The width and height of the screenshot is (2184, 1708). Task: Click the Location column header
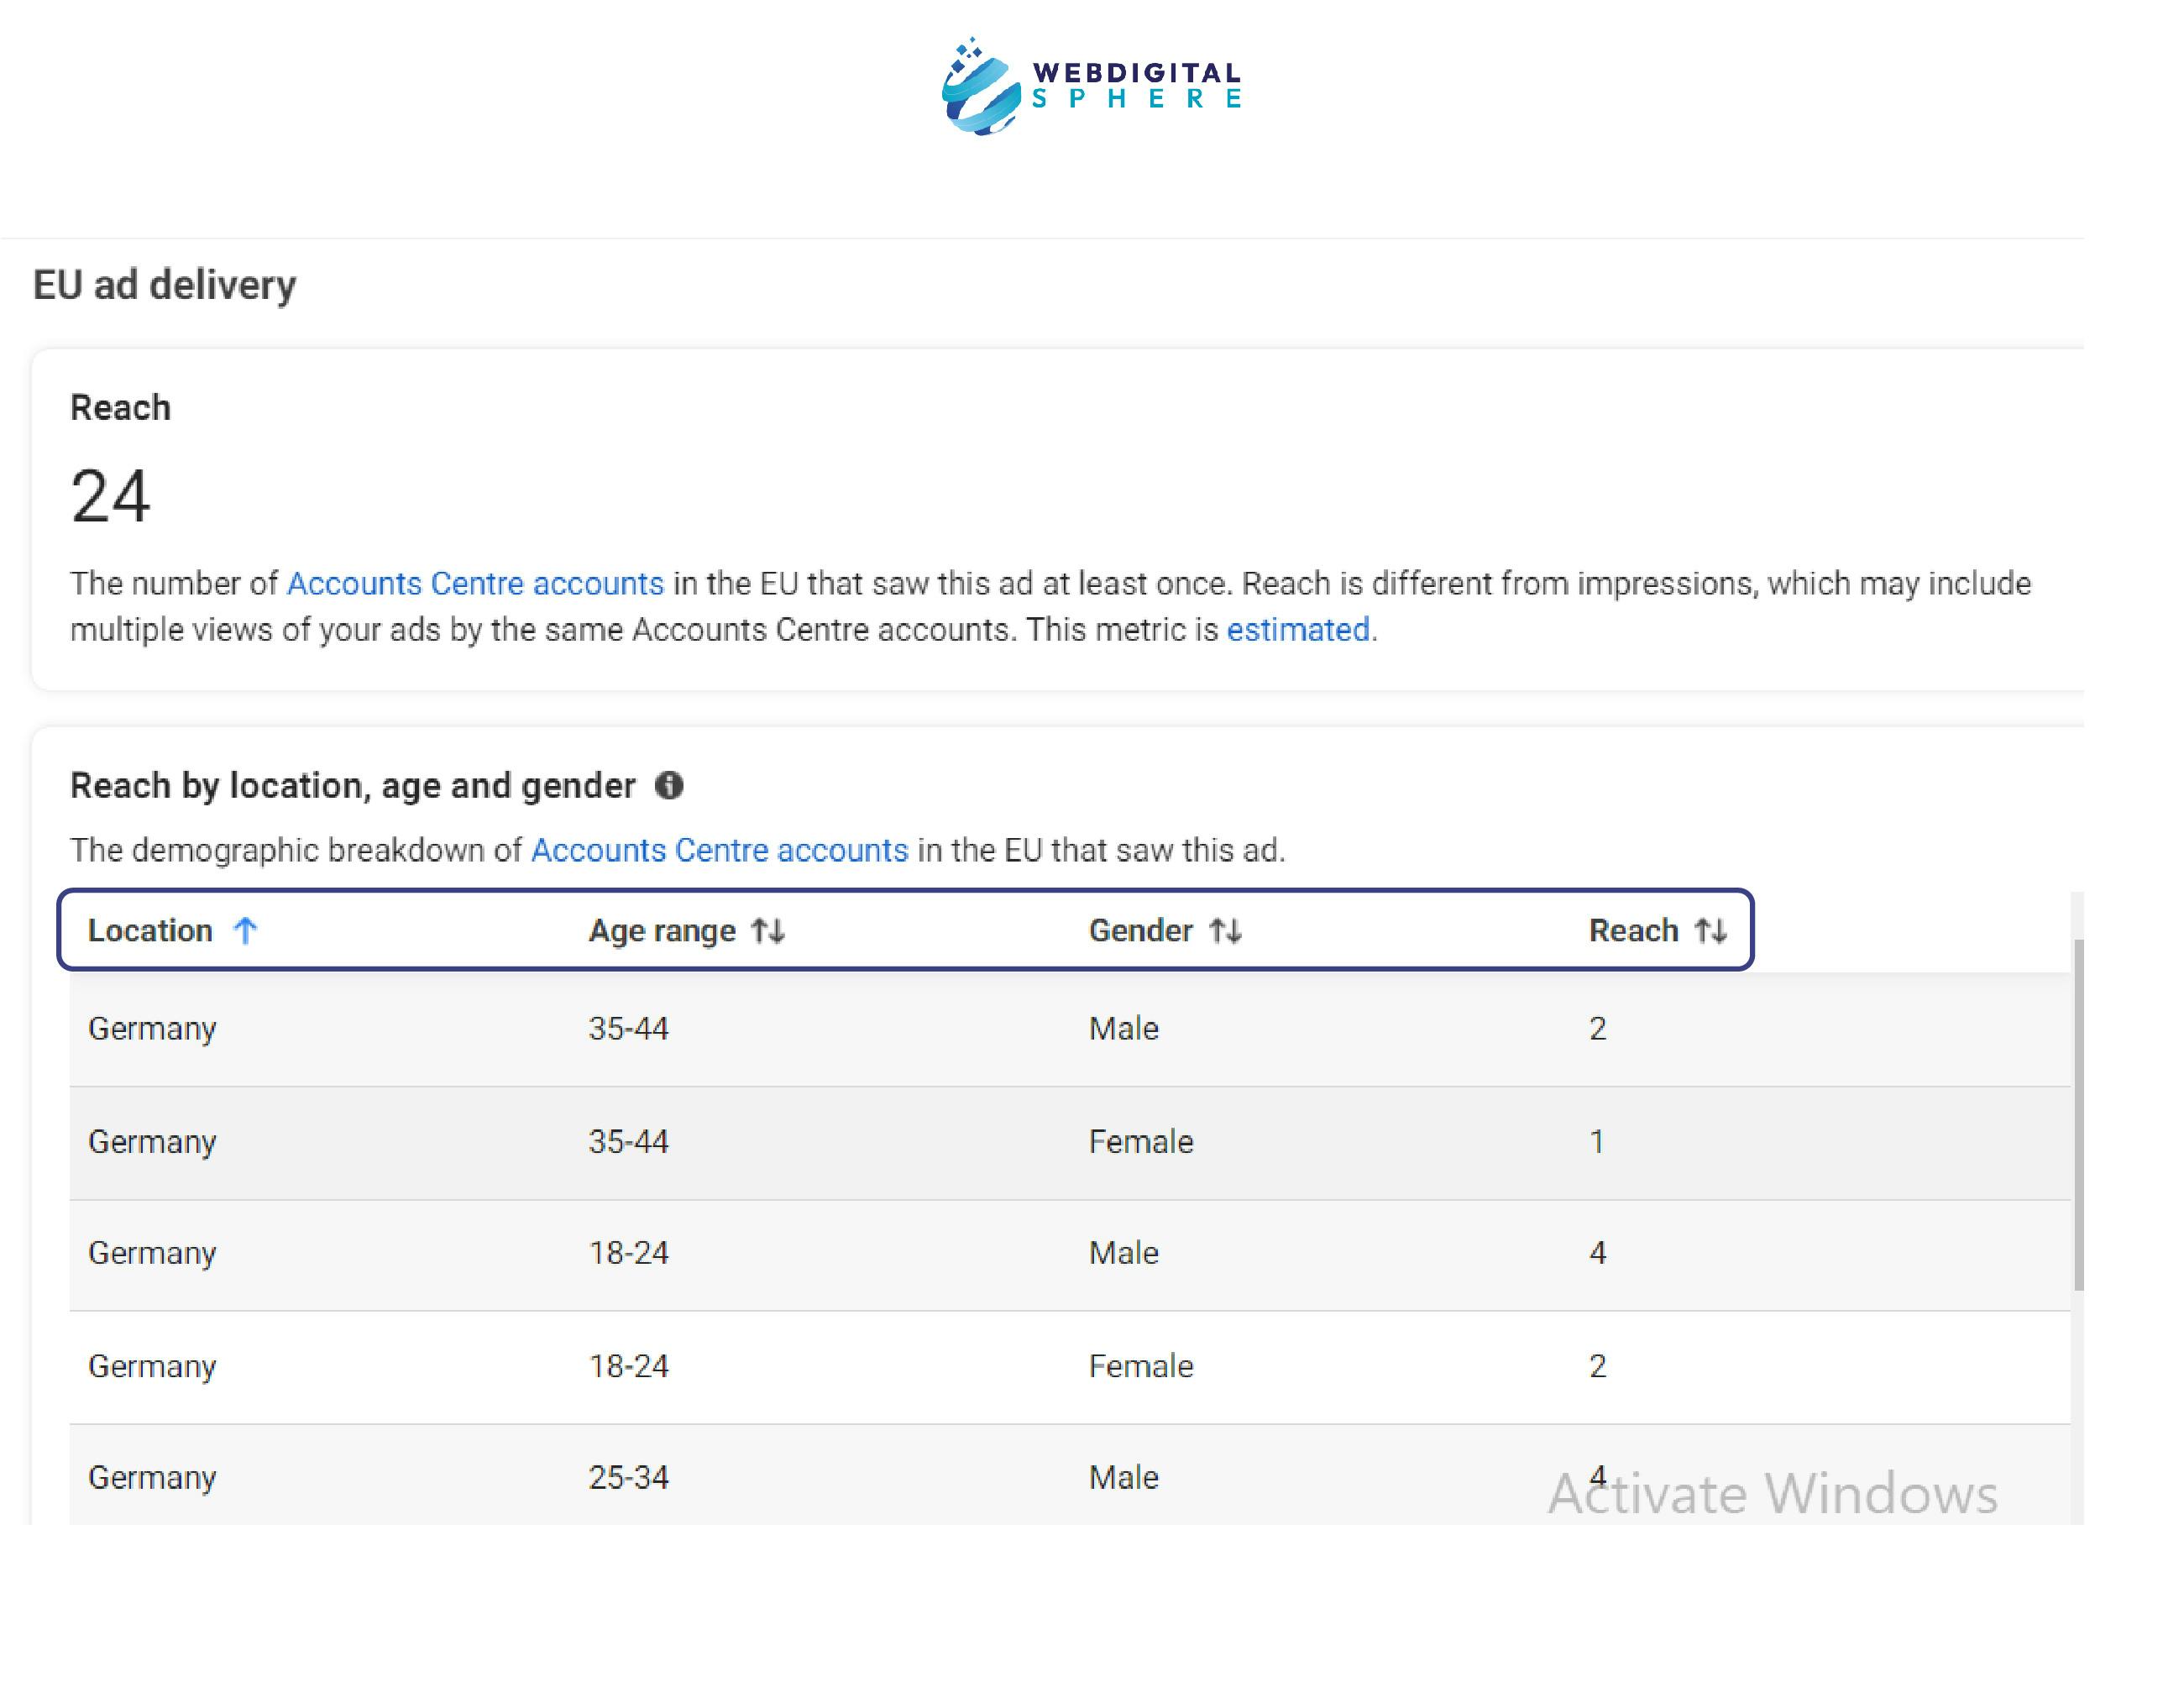pos(150,931)
